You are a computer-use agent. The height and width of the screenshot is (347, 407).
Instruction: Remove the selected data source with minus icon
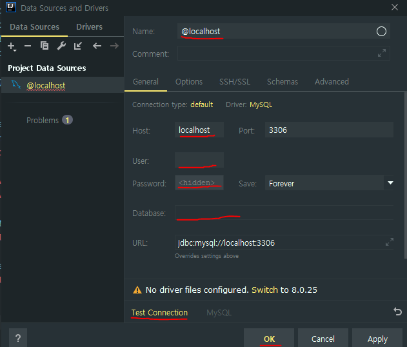pos(28,46)
